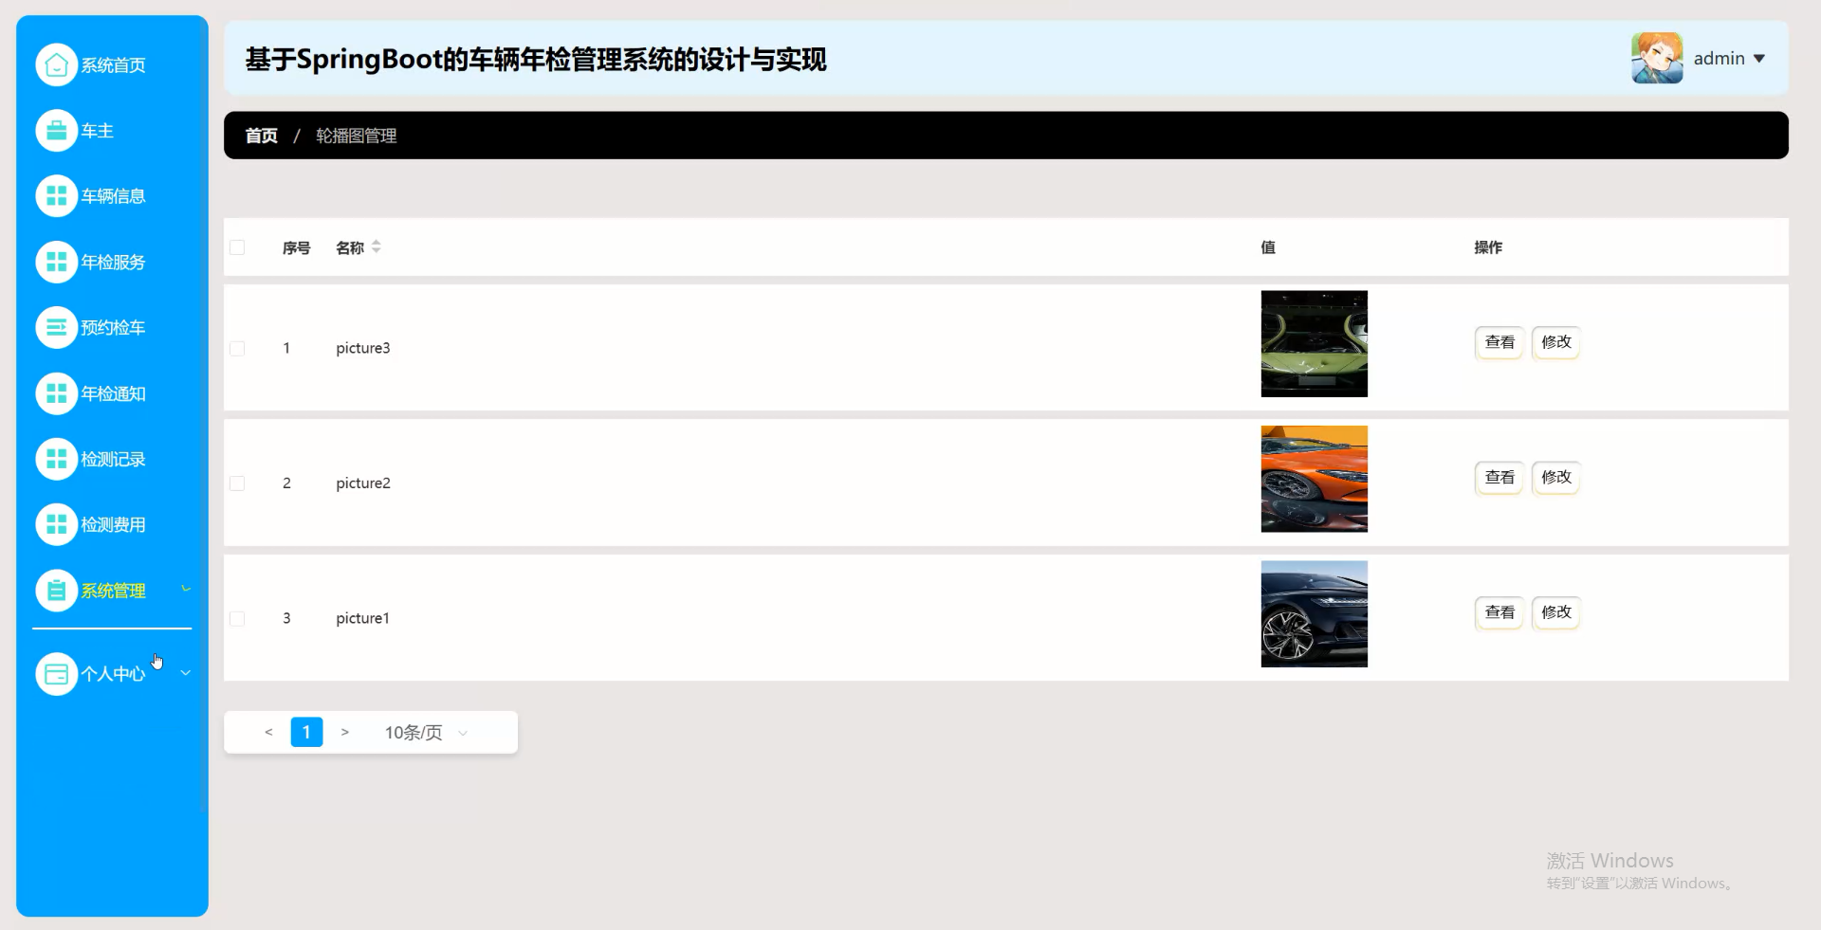Click the admin username text

(x=1719, y=59)
